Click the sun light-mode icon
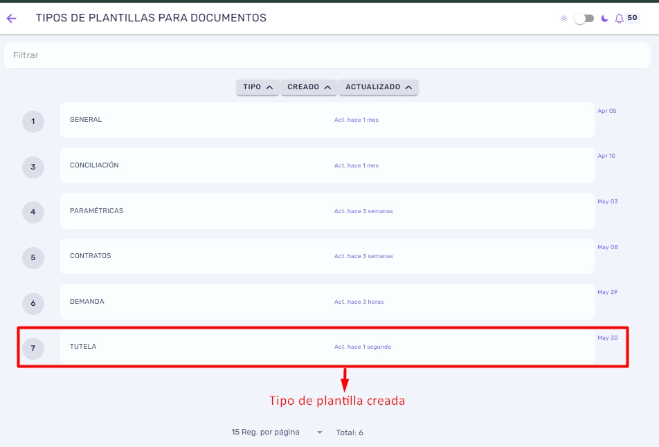Image resolution: width=659 pixels, height=447 pixels. click(x=563, y=19)
